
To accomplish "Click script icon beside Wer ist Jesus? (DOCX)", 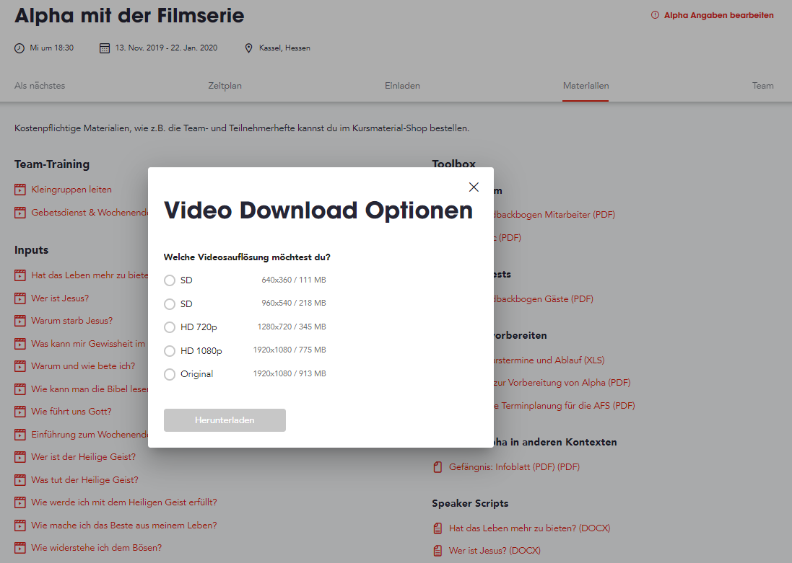I will coord(438,551).
